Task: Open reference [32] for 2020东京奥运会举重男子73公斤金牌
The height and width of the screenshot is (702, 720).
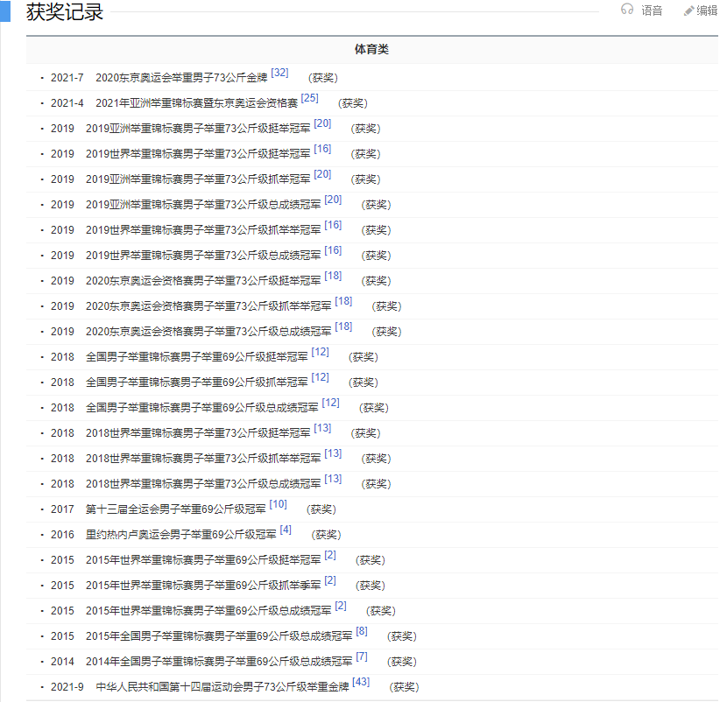Action: tap(279, 73)
